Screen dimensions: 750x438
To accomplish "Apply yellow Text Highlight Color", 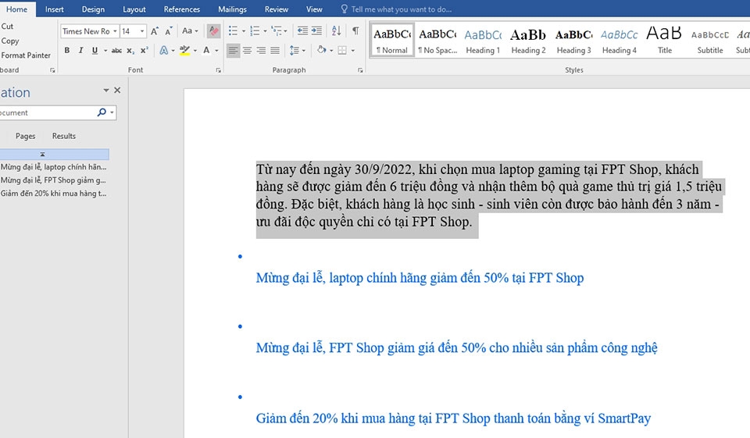I will pyautogui.click(x=184, y=50).
